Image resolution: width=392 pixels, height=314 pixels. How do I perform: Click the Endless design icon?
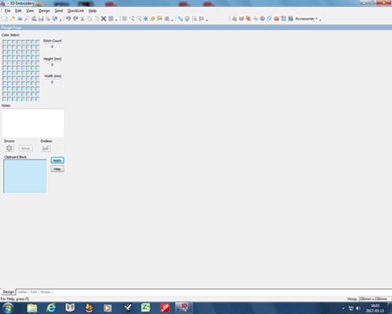click(46, 148)
